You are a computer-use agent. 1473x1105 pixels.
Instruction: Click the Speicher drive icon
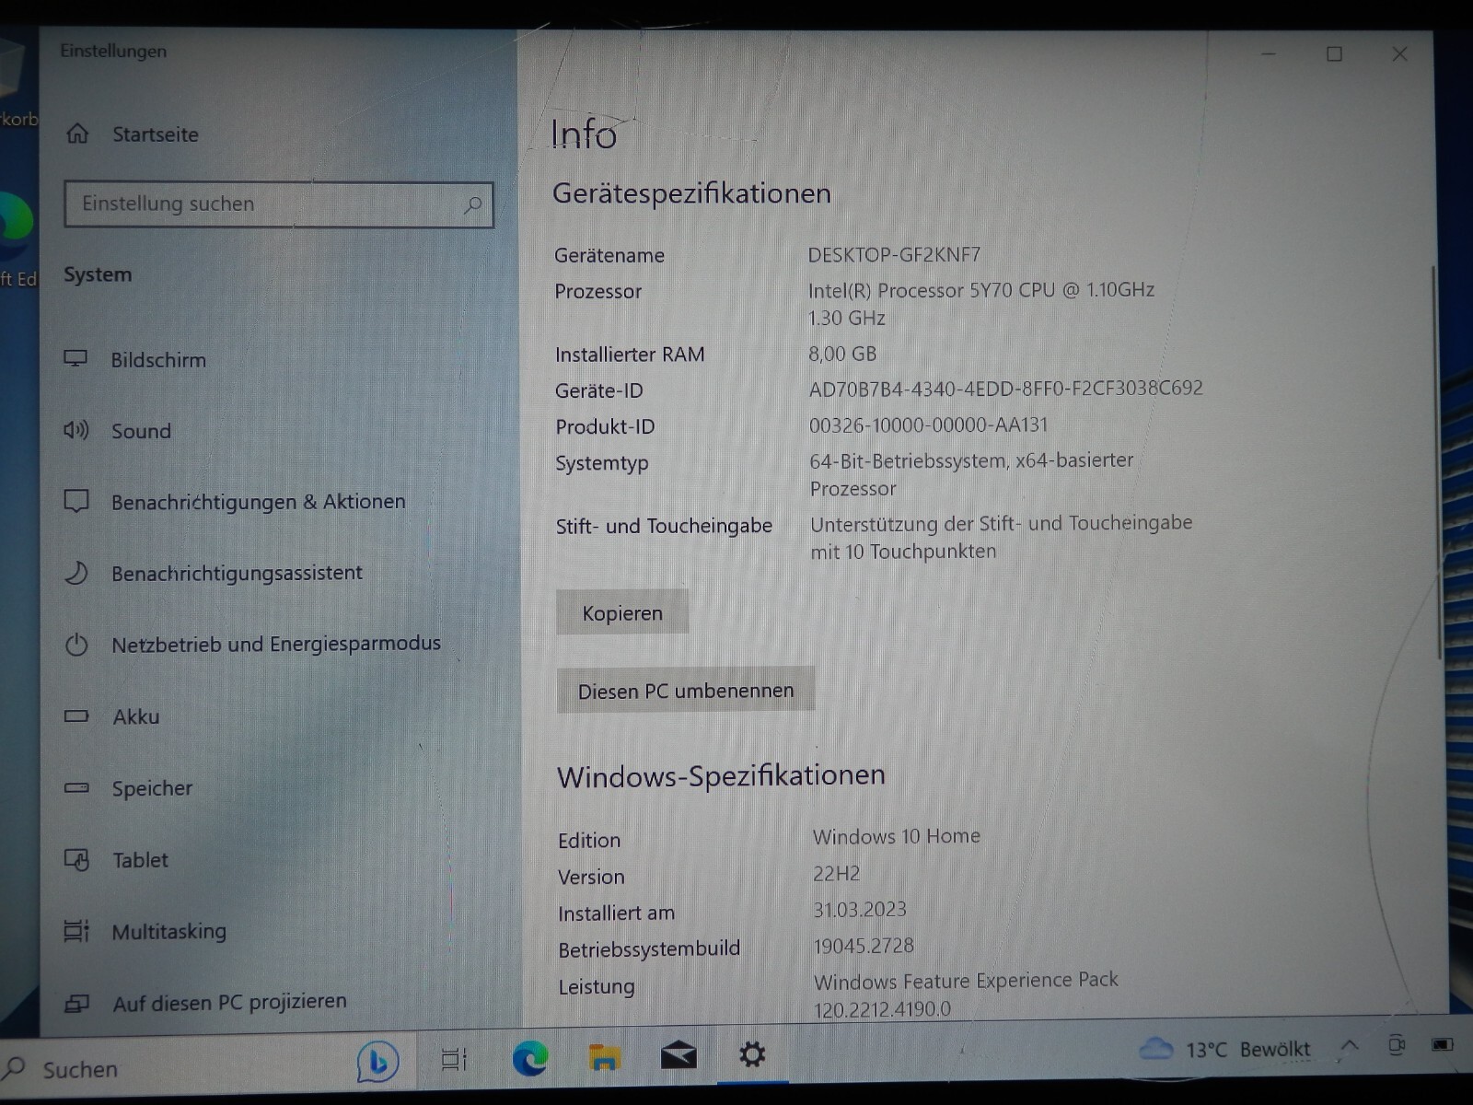click(x=76, y=787)
